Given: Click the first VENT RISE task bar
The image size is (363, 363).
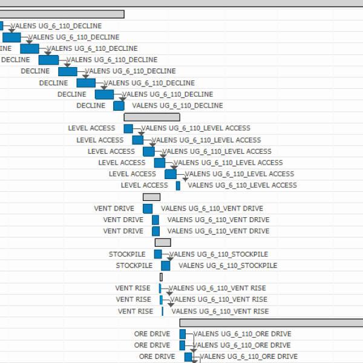Looking at the screenshot, I should (x=160, y=288).
